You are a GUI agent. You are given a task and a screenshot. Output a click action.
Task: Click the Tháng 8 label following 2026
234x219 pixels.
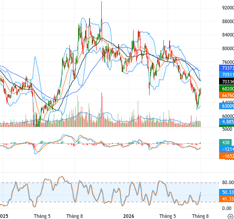click(x=200, y=216)
